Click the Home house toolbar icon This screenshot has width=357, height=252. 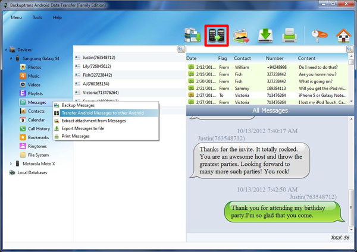click(x=343, y=36)
